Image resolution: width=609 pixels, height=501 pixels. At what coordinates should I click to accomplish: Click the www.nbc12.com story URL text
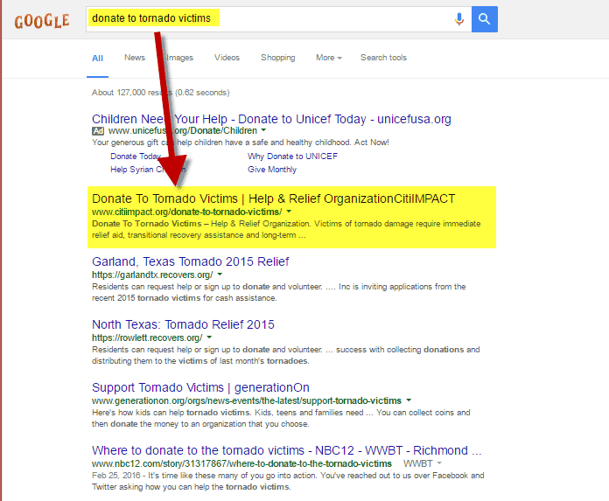click(241, 463)
